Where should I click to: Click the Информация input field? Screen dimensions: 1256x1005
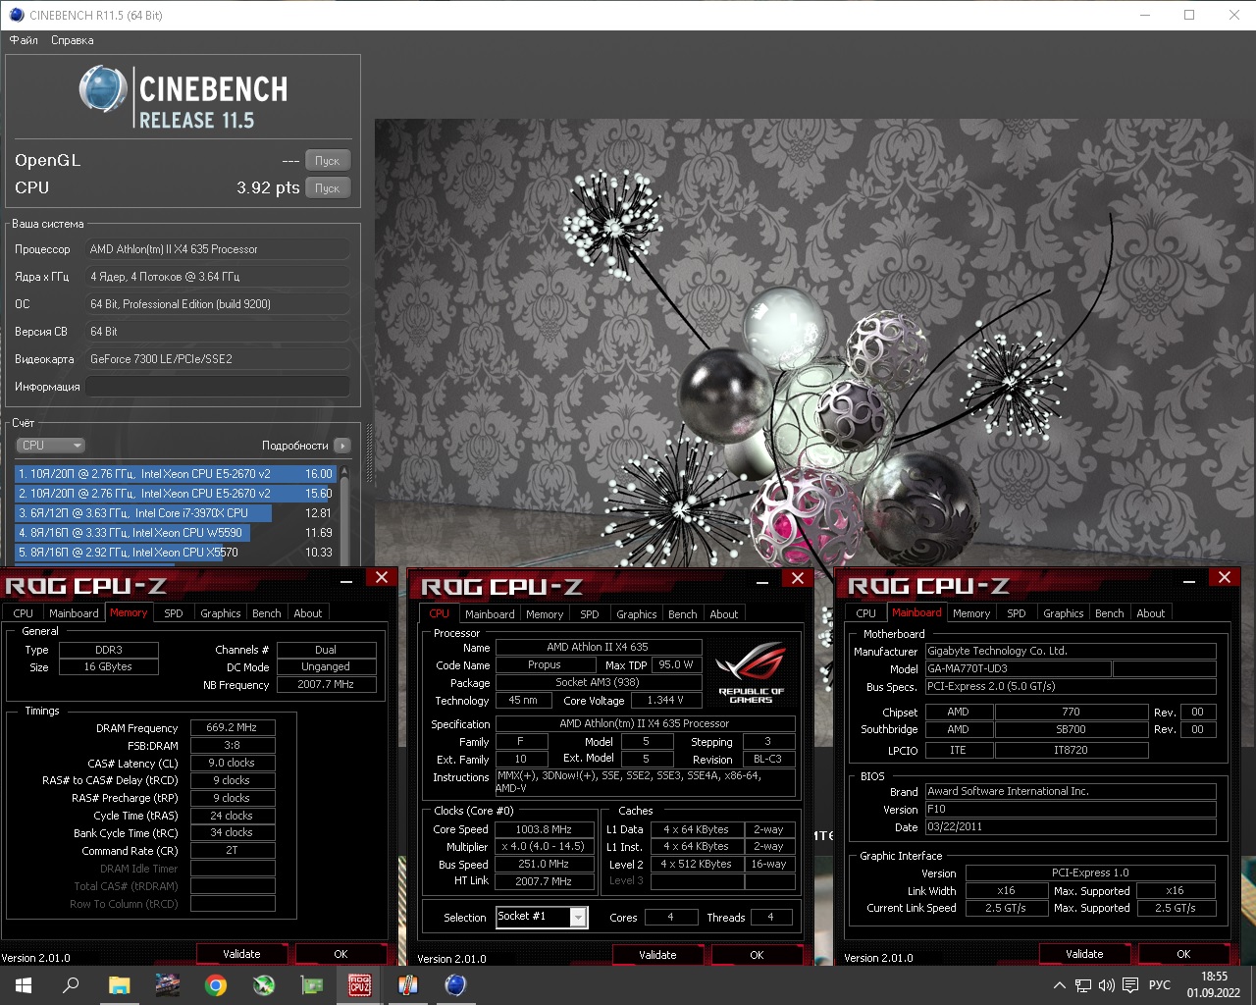click(x=218, y=387)
